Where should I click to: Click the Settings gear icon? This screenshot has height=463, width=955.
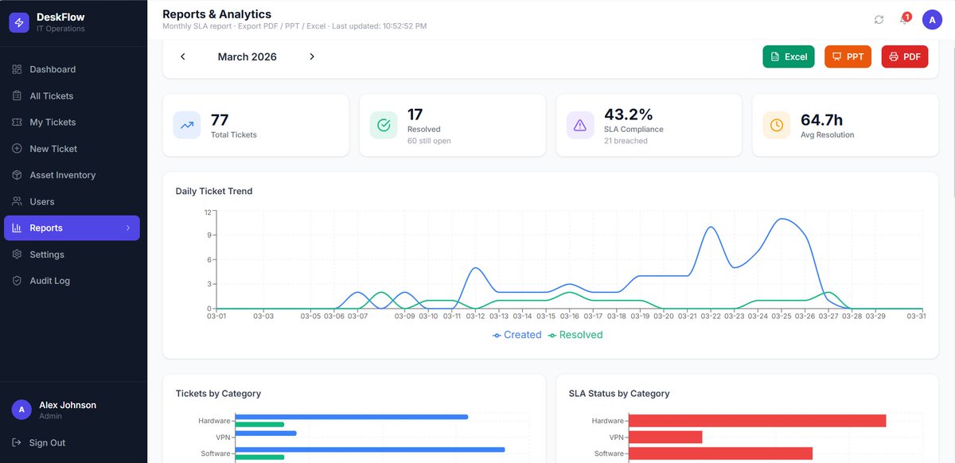coord(17,255)
